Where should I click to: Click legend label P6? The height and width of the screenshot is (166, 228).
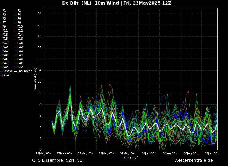pyautogui.click(x=19, y=18)
